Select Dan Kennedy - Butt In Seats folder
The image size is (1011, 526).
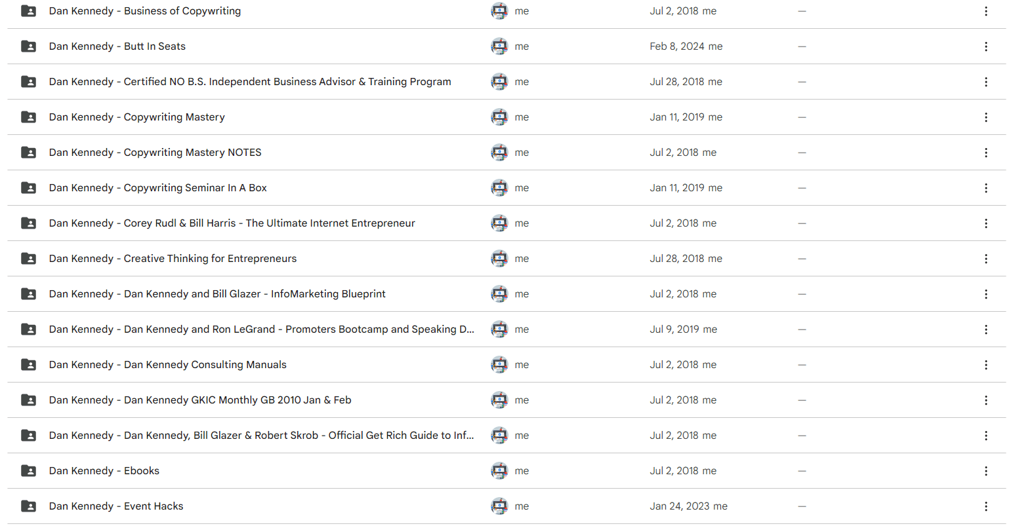point(117,47)
